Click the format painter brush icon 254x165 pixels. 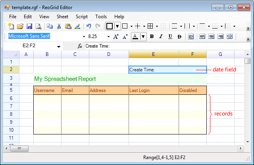(x=77, y=27)
